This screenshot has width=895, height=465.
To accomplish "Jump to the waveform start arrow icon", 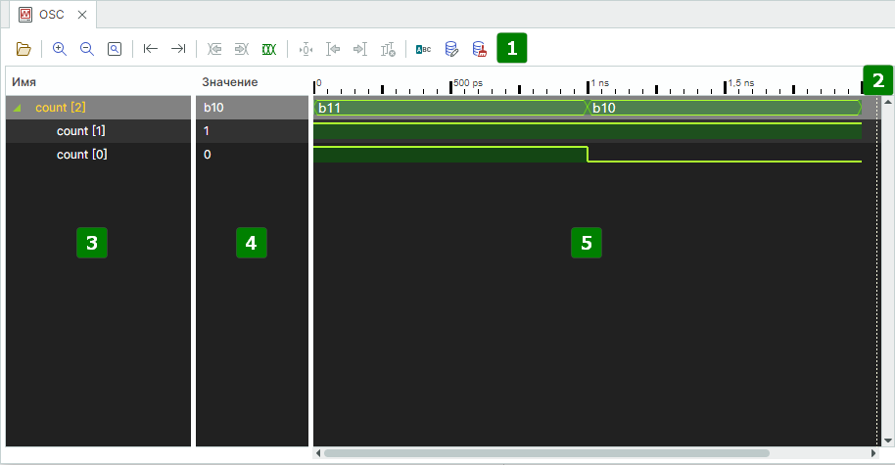I will pyautogui.click(x=150, y=49).
